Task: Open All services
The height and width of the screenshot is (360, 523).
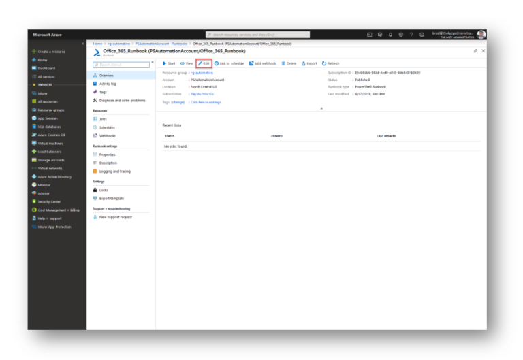Action: click(x=44, y=77)
